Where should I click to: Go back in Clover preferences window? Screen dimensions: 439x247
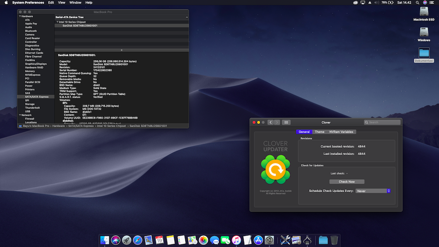270,123
